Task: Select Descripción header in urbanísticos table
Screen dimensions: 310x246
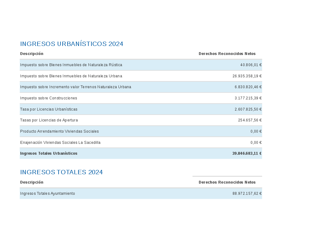Action: (x=32, y=54)
